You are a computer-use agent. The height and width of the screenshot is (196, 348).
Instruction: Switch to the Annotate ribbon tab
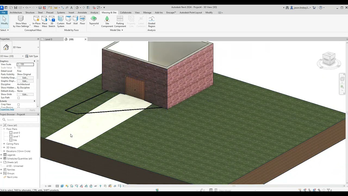[82, 13]
